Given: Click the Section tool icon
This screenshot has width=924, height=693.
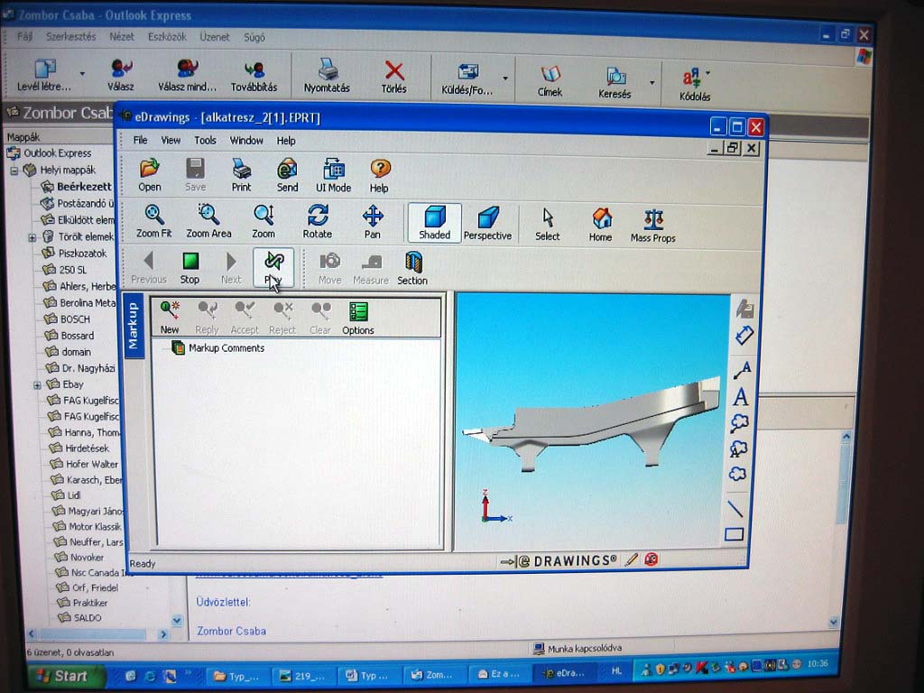Looking at the screenshot, I should tap(412, 268).
